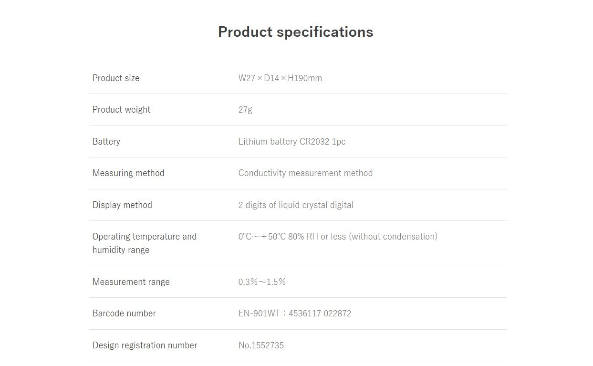Select the Battery row label
Image resolution: width=593 pixels, height=366 pixels.
(106, 142)
